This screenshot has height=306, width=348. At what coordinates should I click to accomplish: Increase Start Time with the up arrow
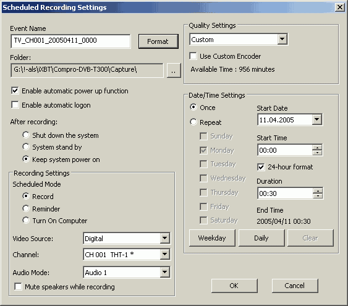[317, 148]
